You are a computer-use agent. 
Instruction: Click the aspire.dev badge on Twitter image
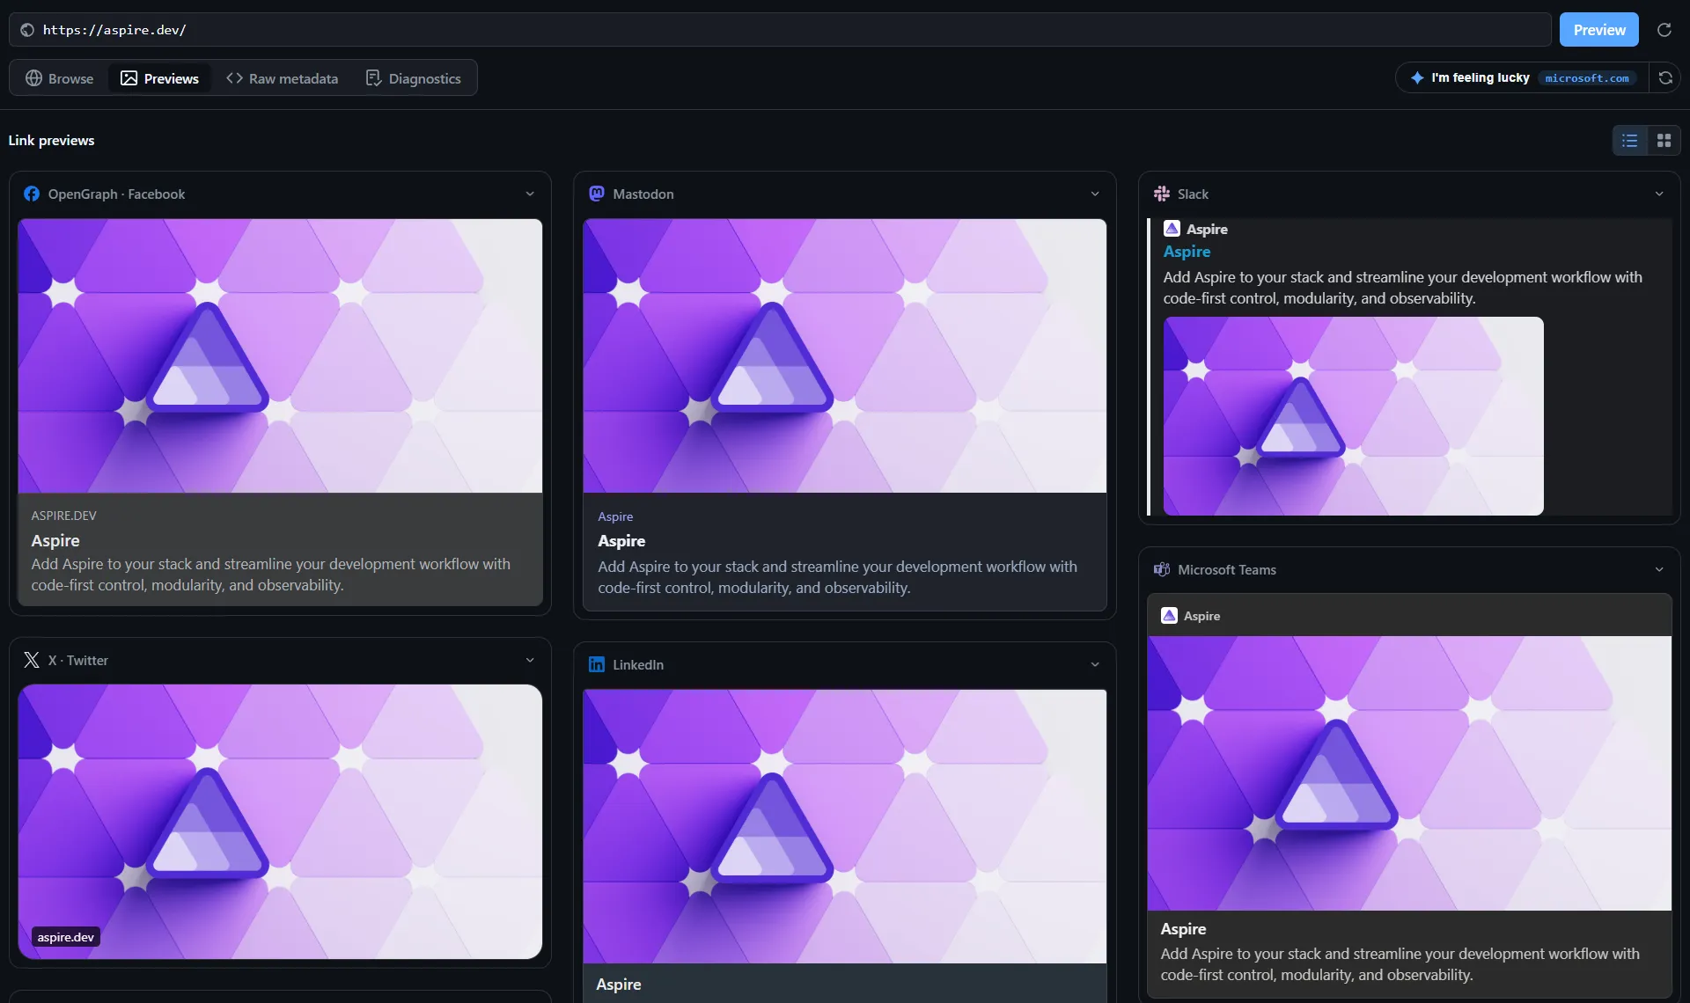point(65,937)
